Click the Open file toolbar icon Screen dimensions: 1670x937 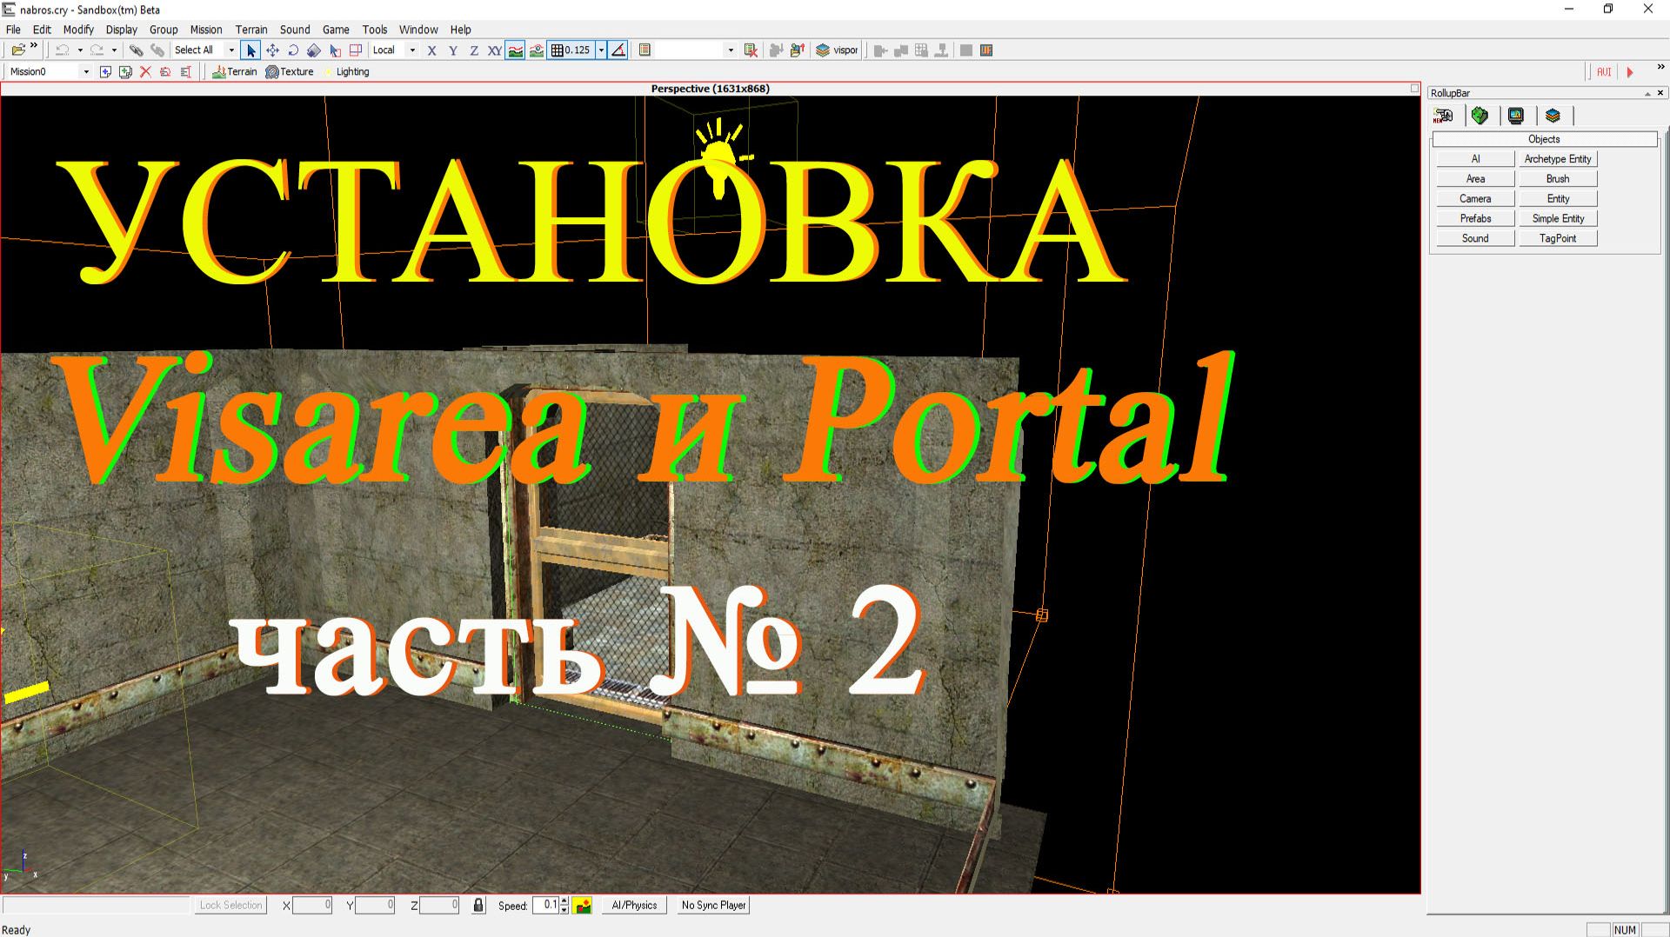(x=18, y=50)
